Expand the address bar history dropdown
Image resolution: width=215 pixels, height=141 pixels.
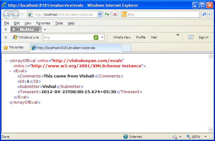pos(100,14)
